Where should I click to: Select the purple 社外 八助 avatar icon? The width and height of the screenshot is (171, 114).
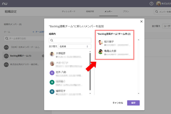point(52,73)
